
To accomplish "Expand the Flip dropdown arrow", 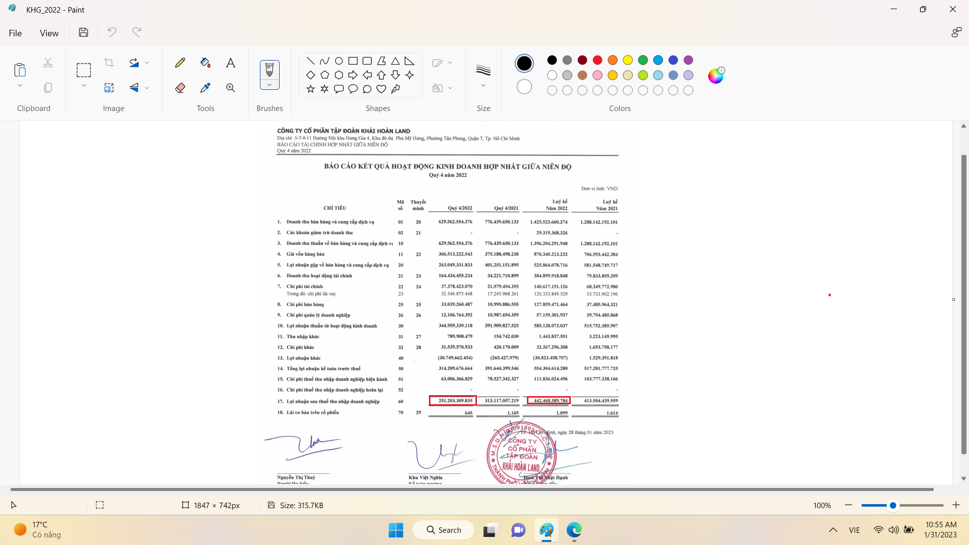I will point(147,88).
